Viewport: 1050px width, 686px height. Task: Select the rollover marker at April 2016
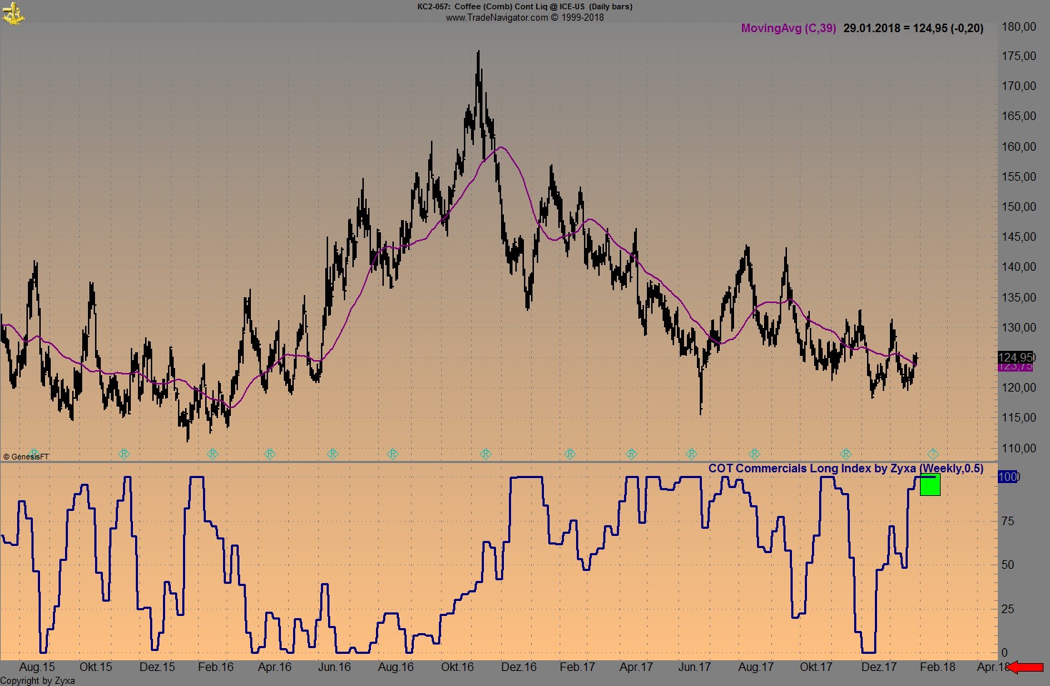[x=269, y=454]
